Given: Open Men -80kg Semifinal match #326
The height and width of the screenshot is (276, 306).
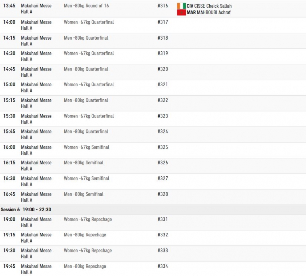Looking at the screenshot, I should 84,163.
